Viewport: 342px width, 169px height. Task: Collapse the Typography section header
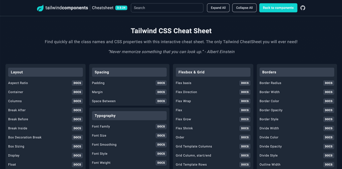tap(129, 116)
